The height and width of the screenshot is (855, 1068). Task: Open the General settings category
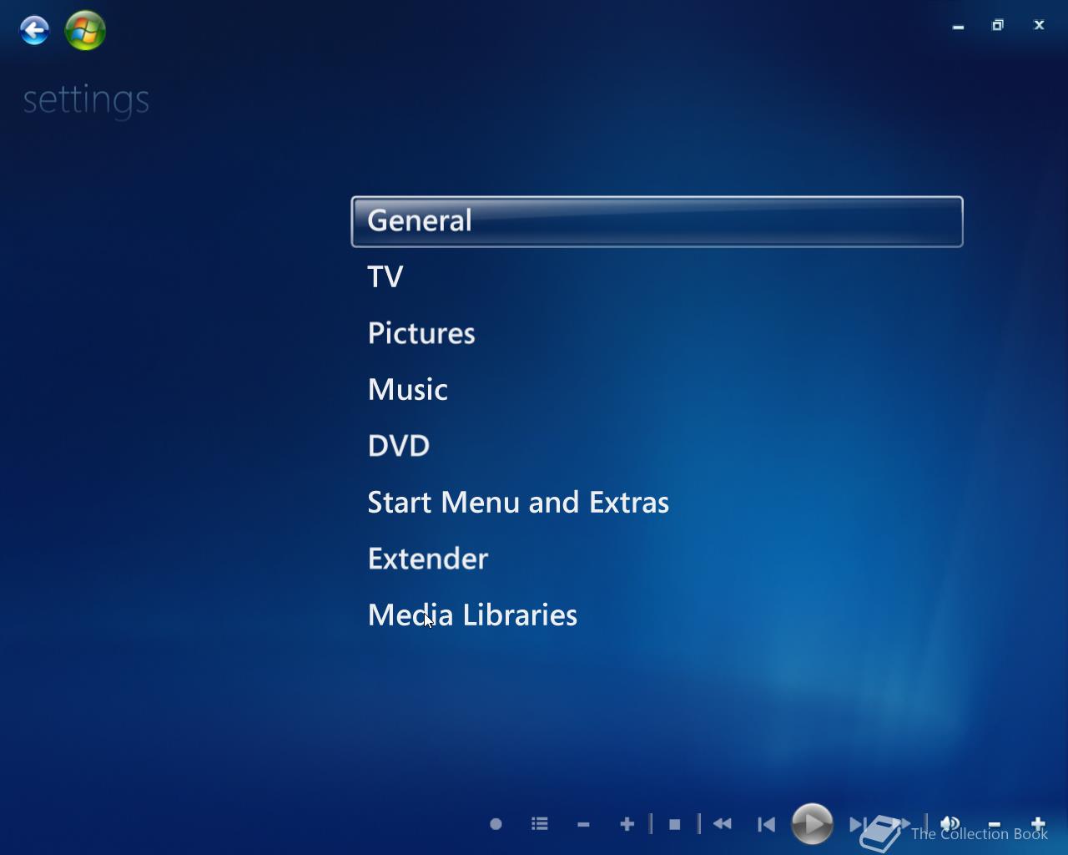coord(657,221)
